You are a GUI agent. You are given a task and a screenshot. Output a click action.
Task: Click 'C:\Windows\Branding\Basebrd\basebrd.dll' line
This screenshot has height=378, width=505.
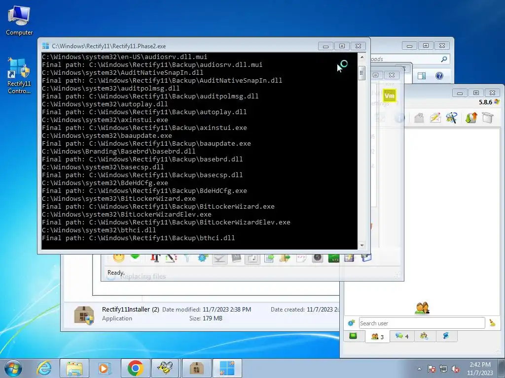[x=118, y=152]
